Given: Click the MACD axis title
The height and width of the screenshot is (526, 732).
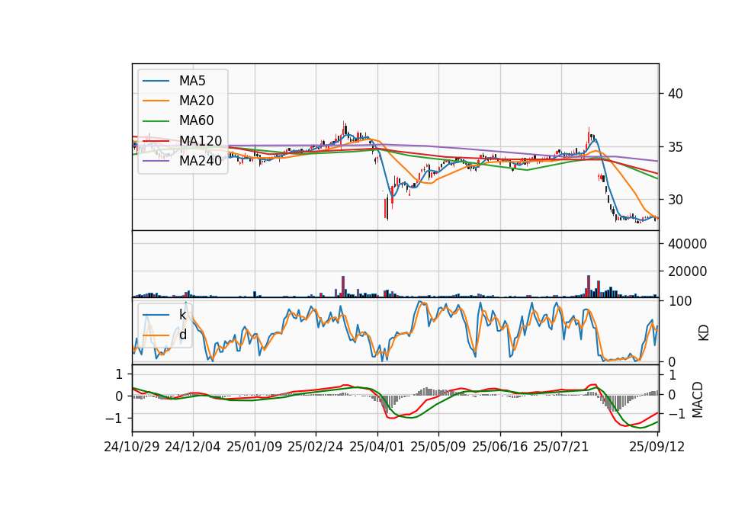Looking at the screenshot, I should [x=698, y=399].
